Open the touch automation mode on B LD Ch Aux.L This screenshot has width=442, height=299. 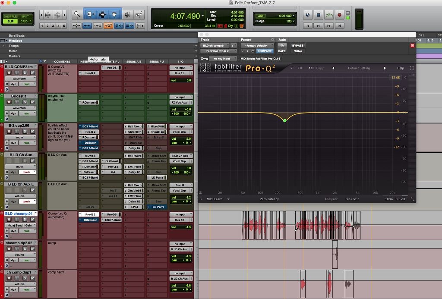(x=28, y=201)
